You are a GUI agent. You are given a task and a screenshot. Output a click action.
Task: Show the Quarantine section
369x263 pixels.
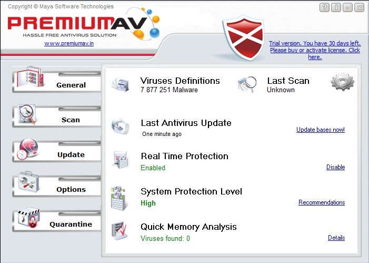coord(56,221)
